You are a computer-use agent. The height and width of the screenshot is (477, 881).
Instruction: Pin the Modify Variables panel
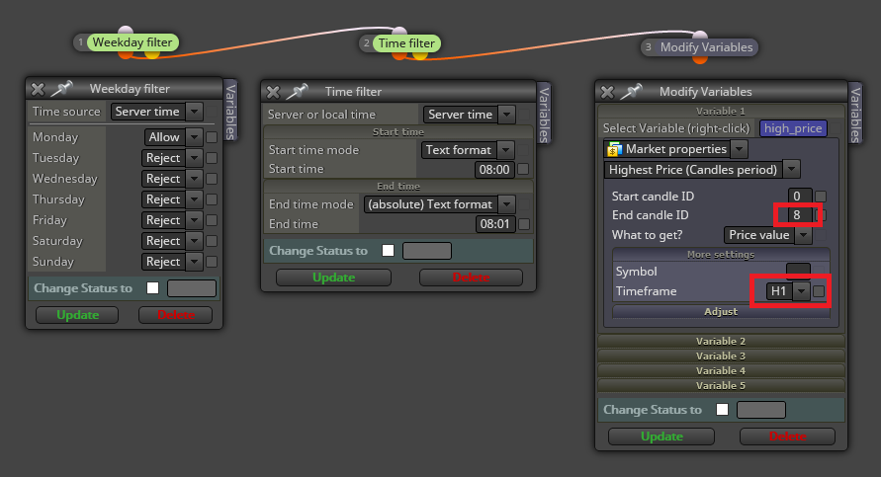[x=632, y=91]
